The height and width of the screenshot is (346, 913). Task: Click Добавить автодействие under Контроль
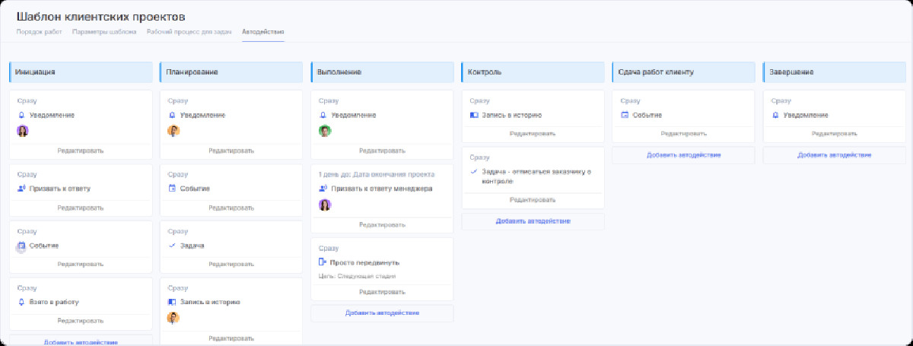click(x=533, y=221)
